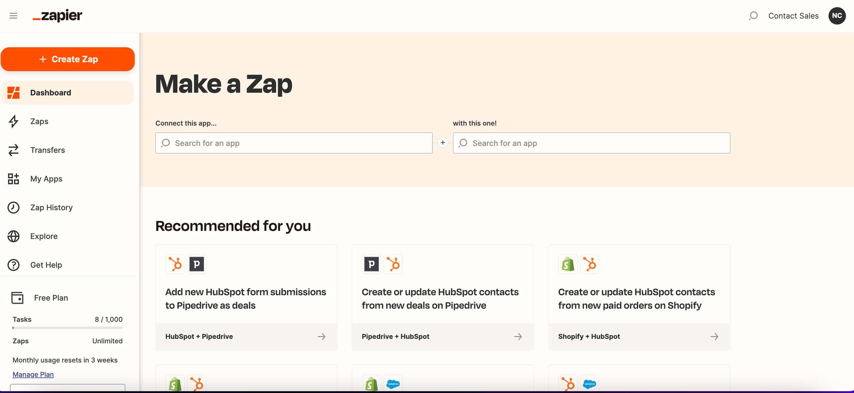
Task: Open Zap History via the clock icon
Action: [13, 207]
